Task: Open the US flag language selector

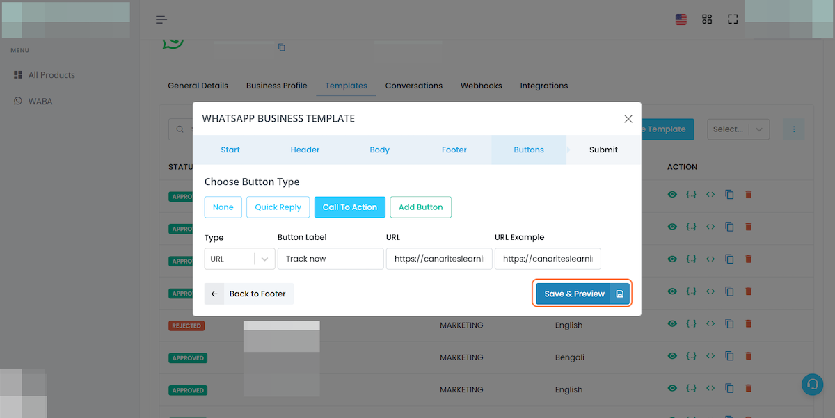Action: pyautogui.click(x=681, y=19)
